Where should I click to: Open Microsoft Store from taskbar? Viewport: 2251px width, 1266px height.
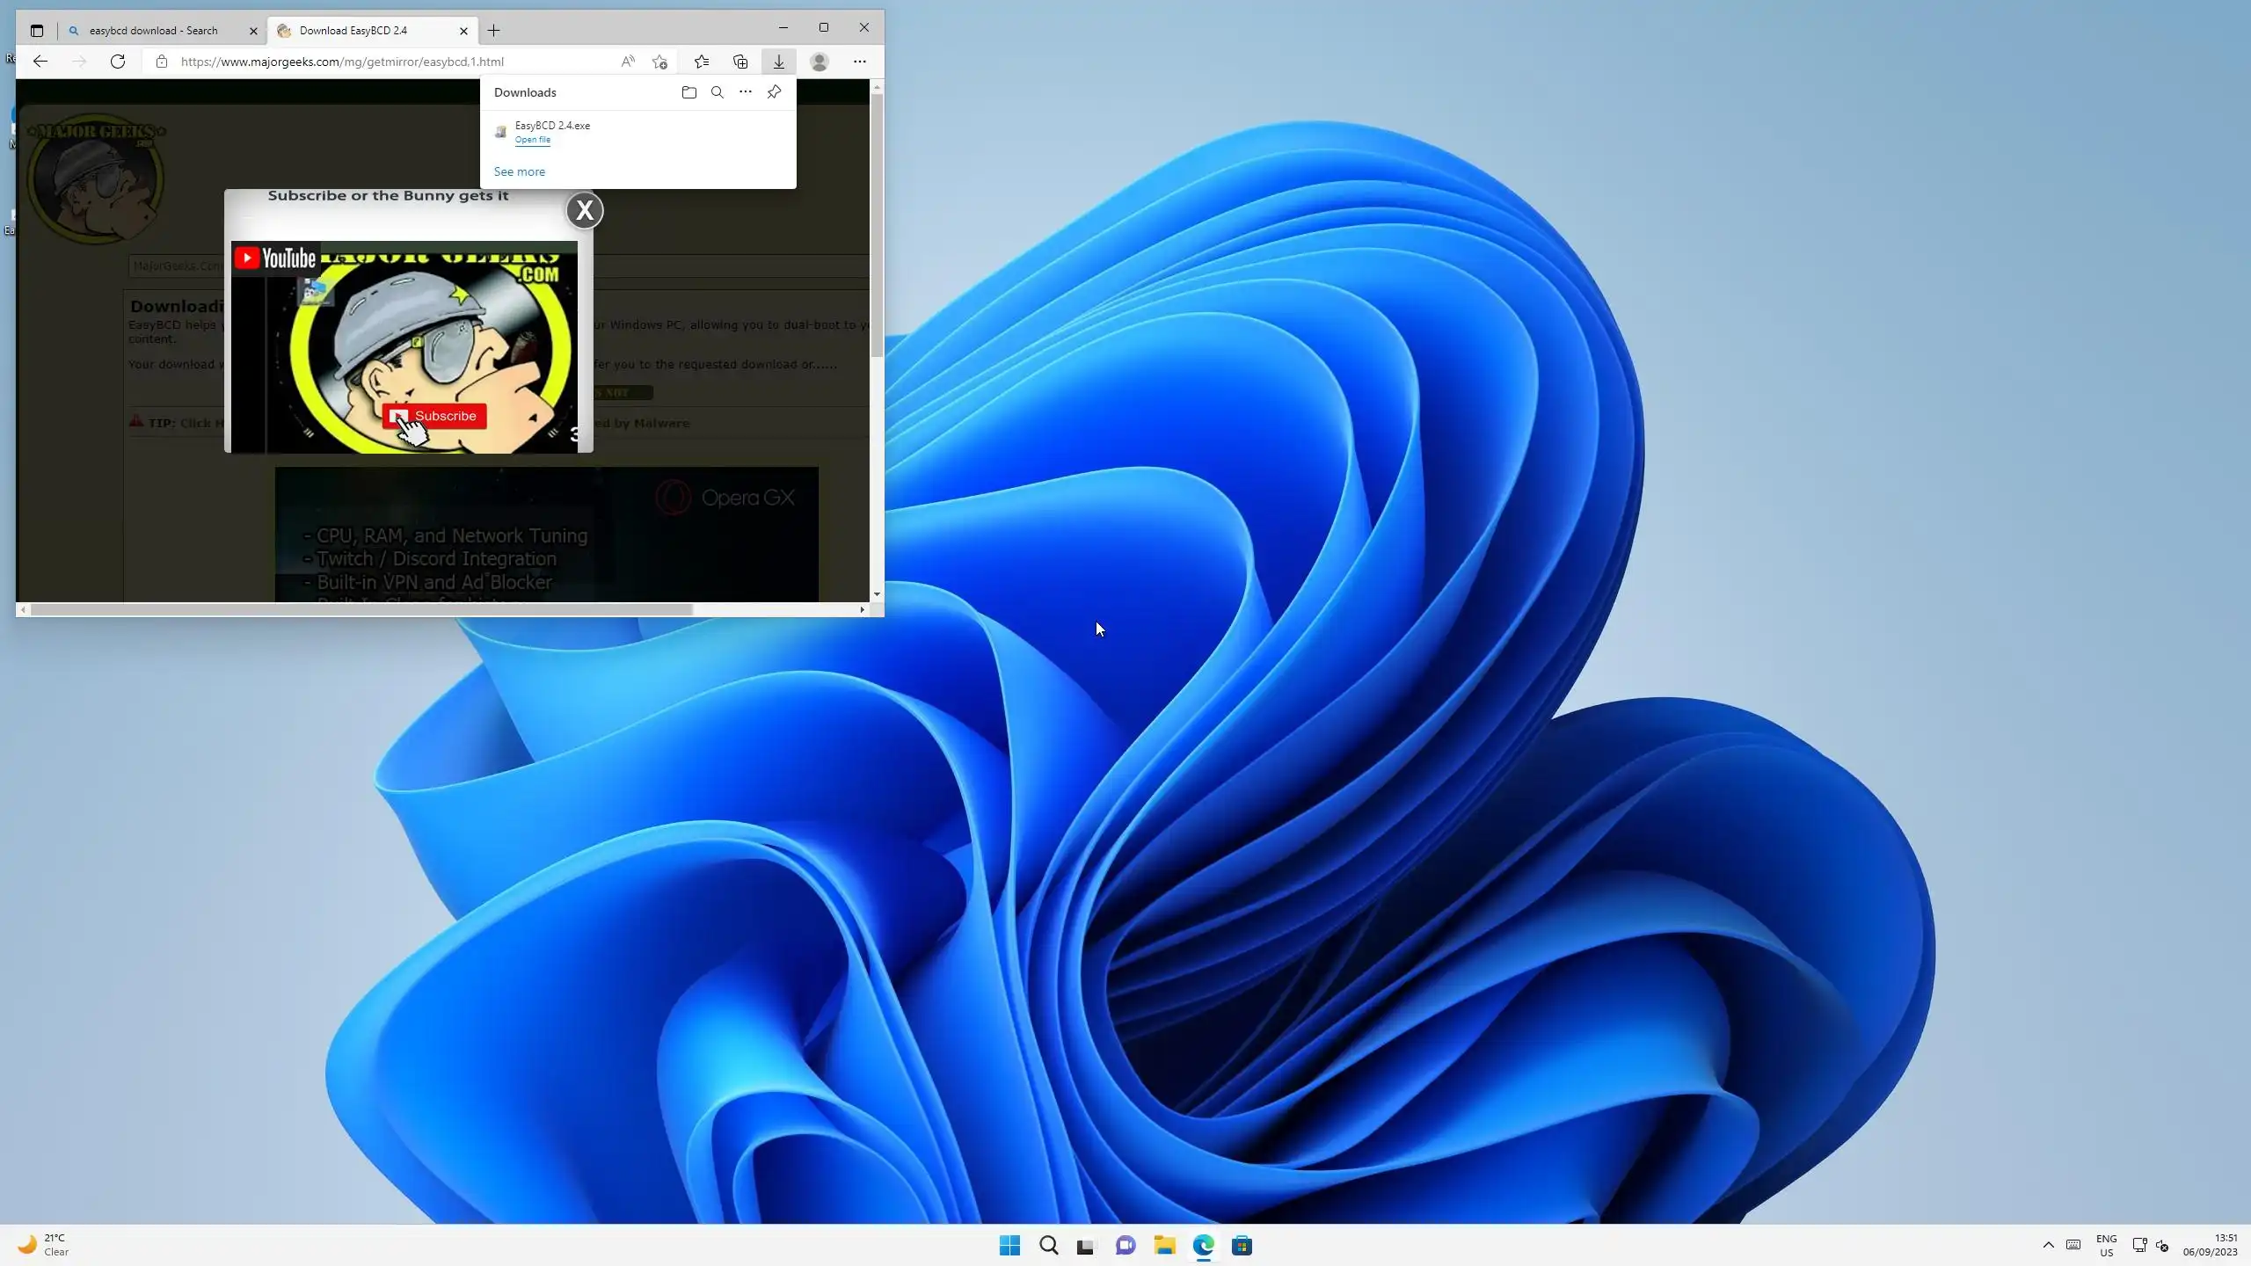click(x=1242, y=1245)
